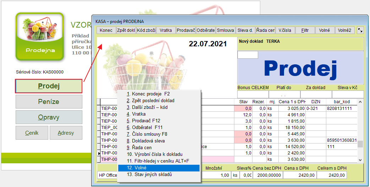
Task: Click the Sleva% field showing 0,00
Action: [x=246, y=175]
